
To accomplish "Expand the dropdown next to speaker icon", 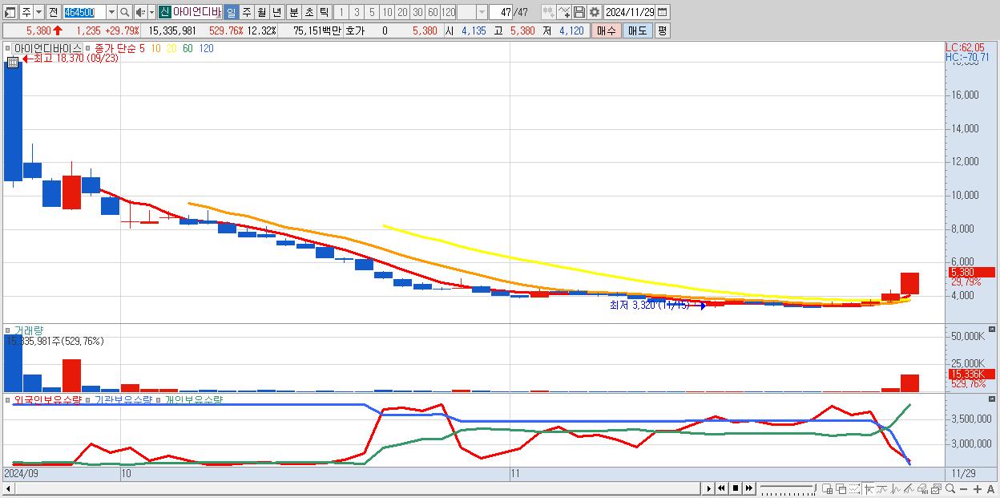I will tap(151, 12).
